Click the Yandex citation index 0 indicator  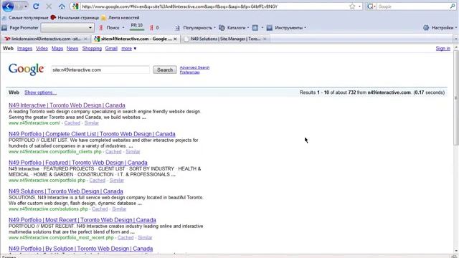pyautogui.click(x=155, y=28)
